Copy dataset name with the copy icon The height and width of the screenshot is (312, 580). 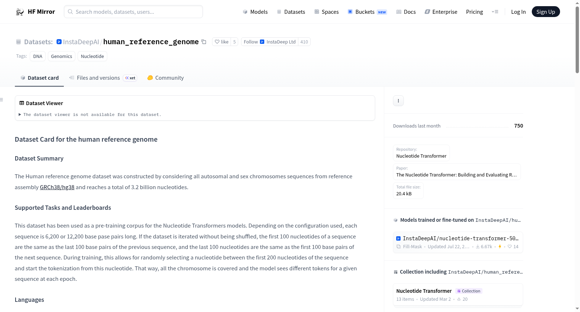pyautogui.click(x=204, y=42)
